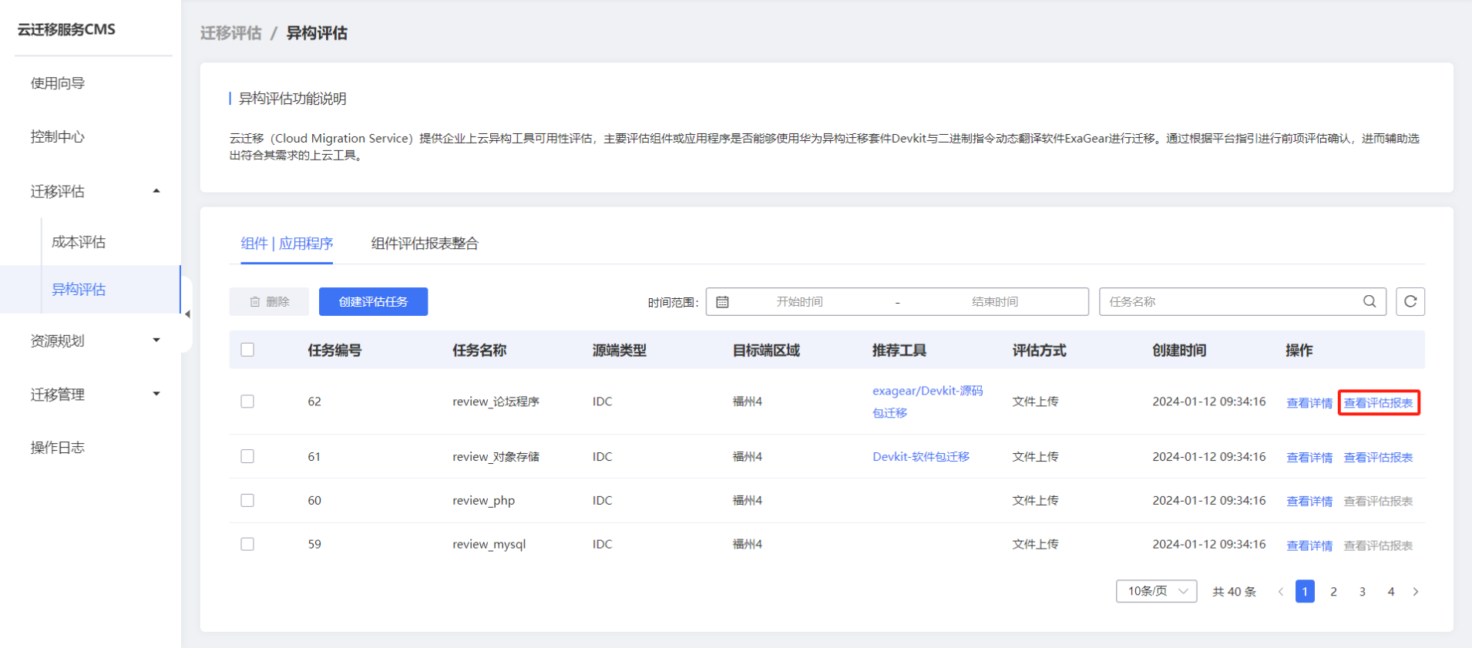Screen dimensions: 1472x648
Task: Click 查看评估报表 for review_论坛程序
Action: tap(1378, 403)
